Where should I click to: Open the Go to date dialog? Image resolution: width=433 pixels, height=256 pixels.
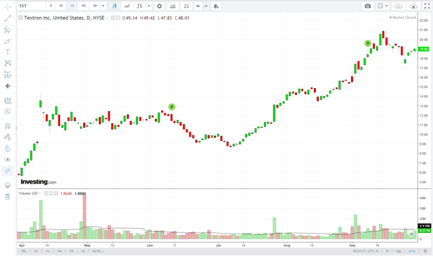[97, 251]
